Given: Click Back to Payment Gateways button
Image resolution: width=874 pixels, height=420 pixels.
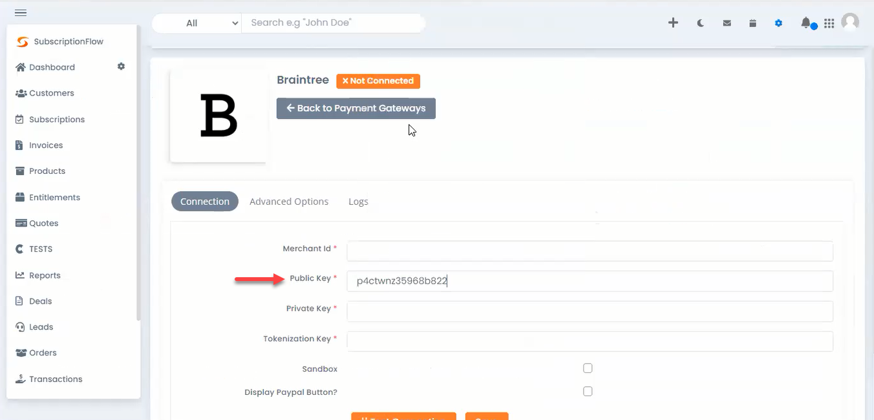Looking at the screenshot, I should [356, 109].
